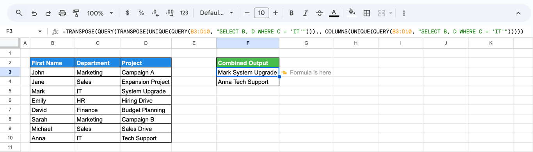Format as currency with dollar icon
This screenshot has width=533, height=152.
click(x=127, y=13)
